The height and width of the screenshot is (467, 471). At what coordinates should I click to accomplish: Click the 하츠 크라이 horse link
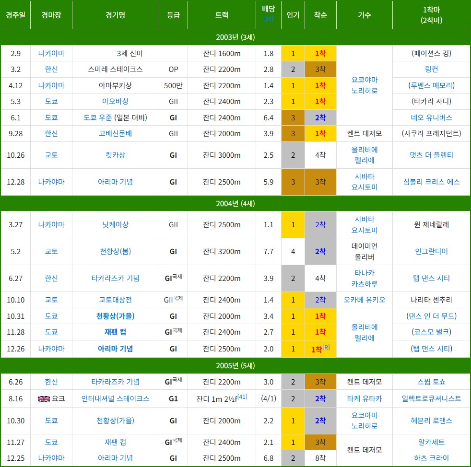[431, 458]
